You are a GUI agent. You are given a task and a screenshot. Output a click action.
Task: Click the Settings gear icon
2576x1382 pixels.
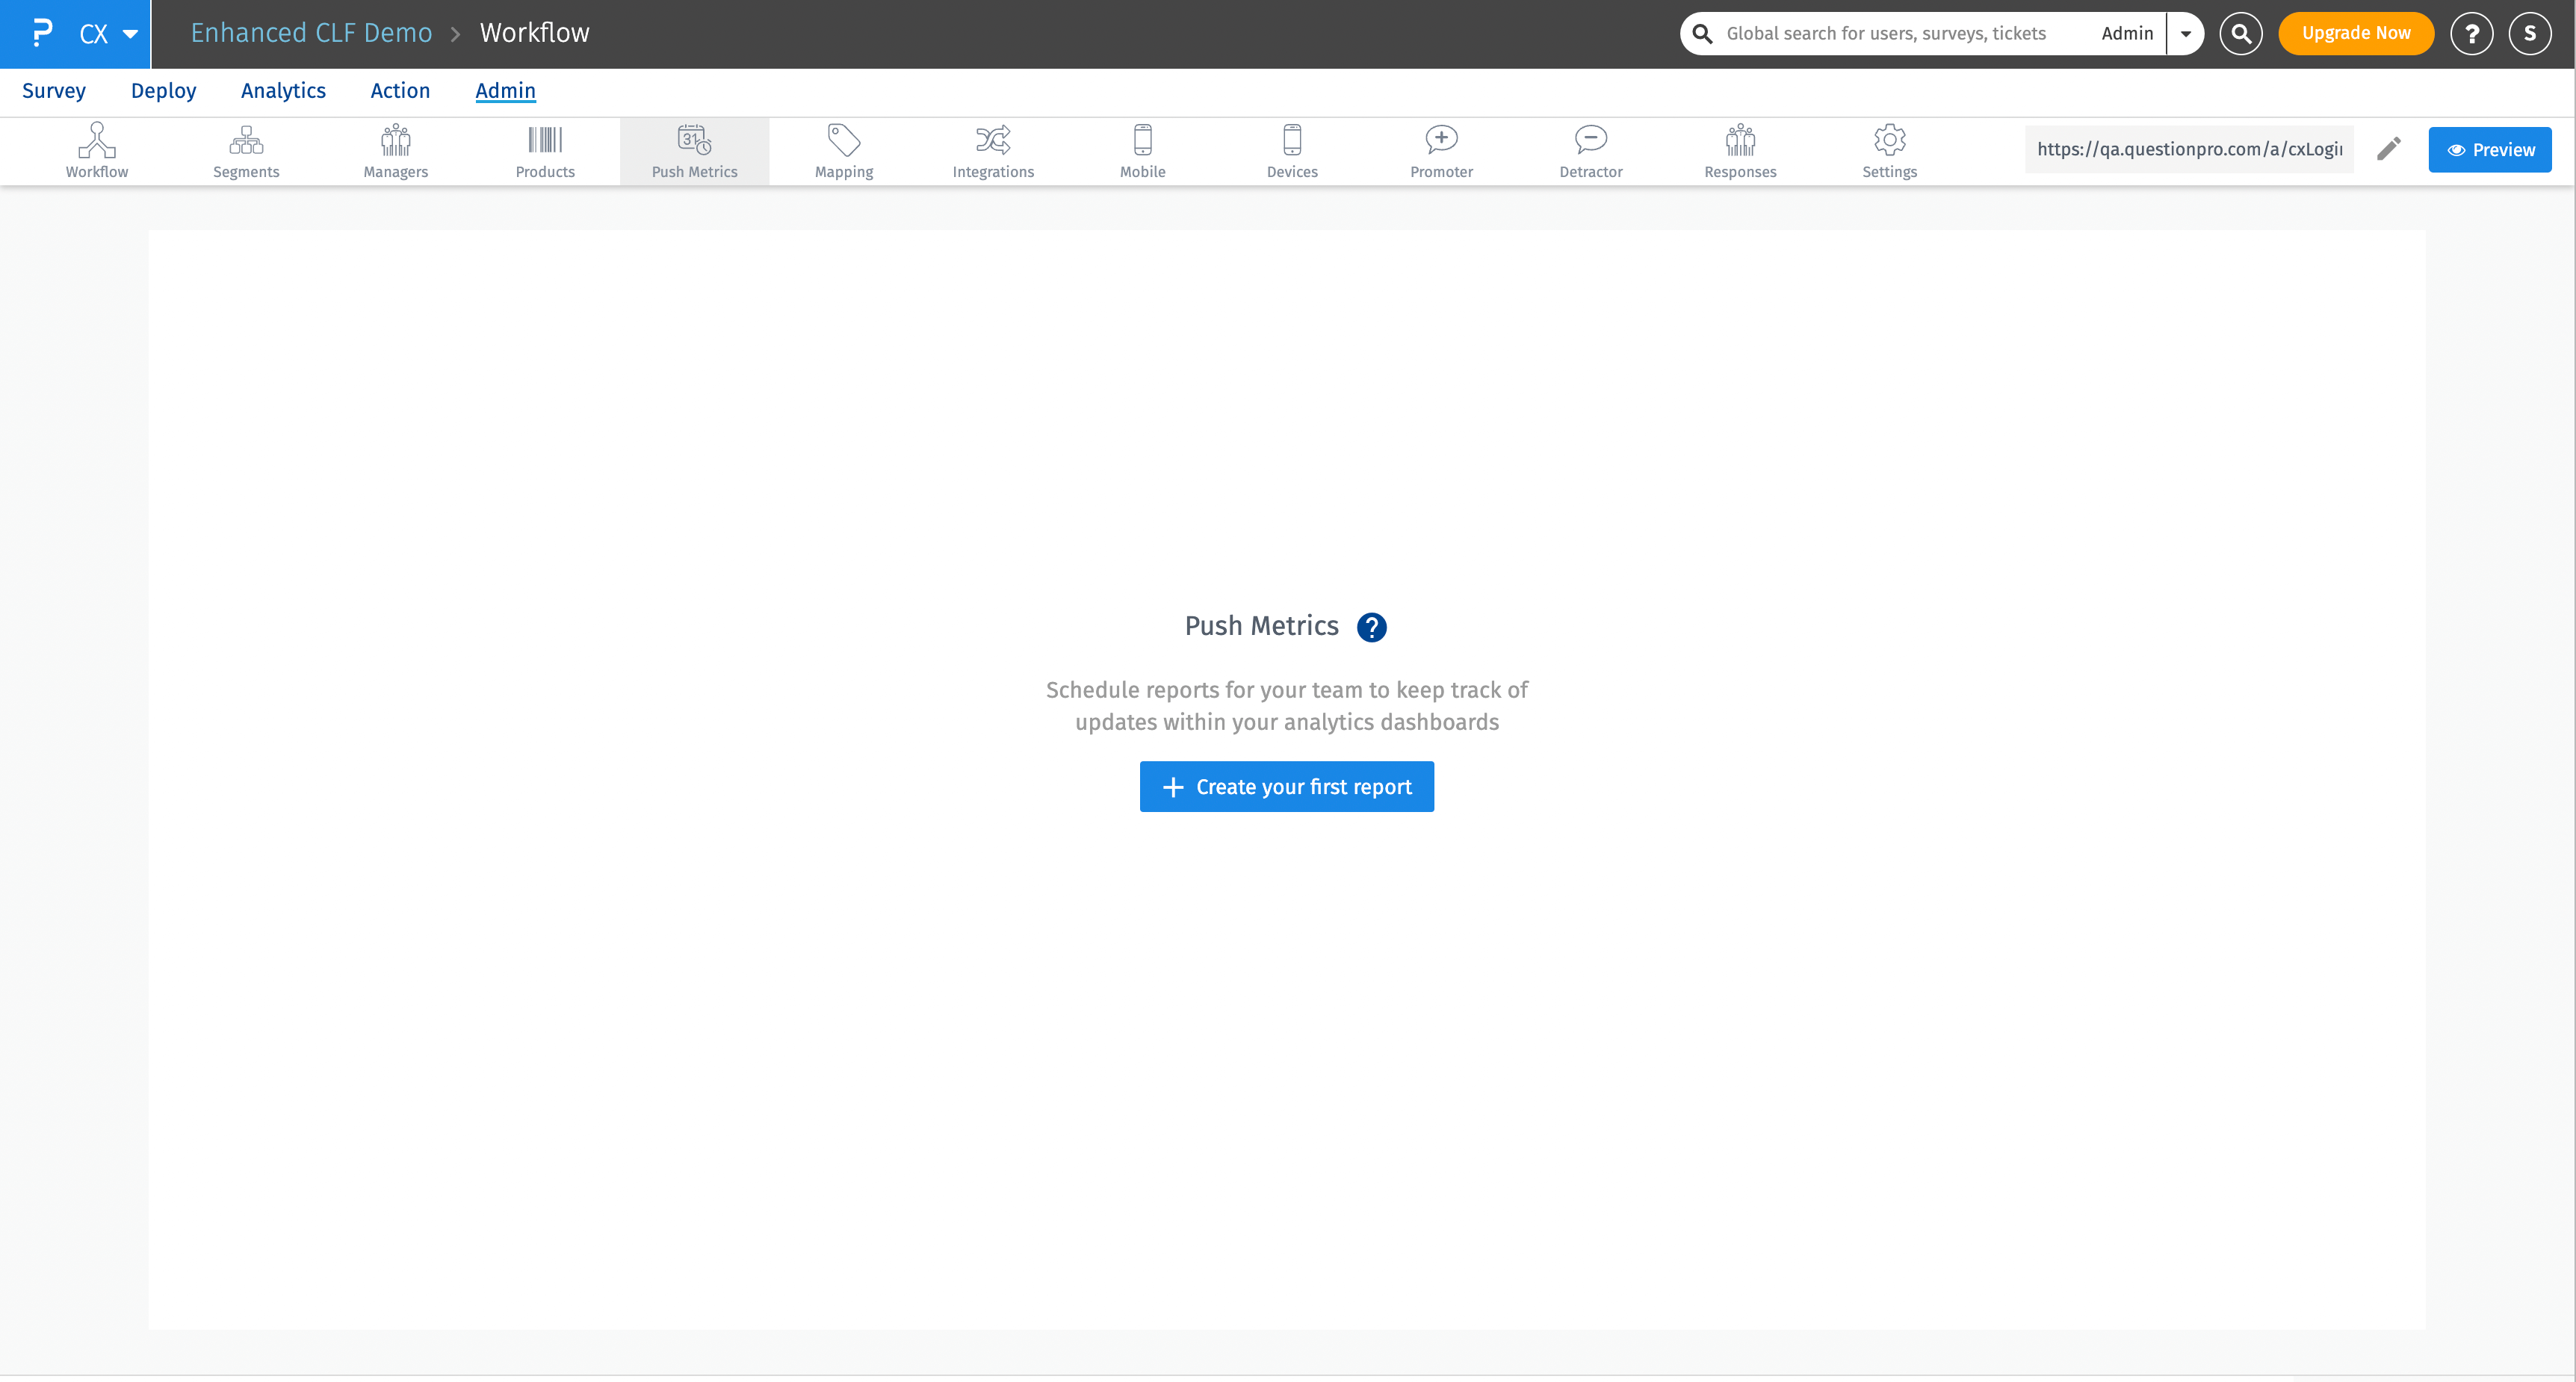(x=1889, y=150)
